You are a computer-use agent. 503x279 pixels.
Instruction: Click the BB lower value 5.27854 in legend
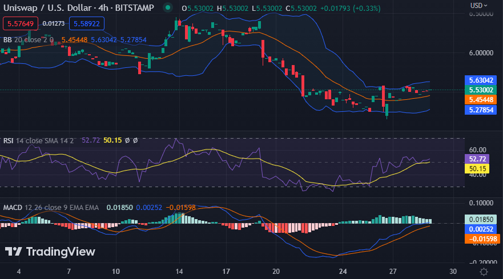click(134, 40)
